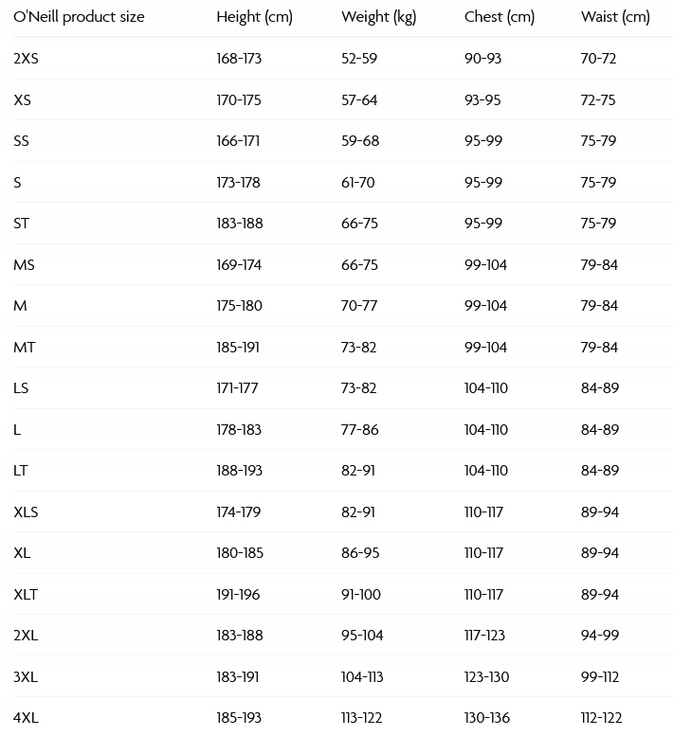This screenshot has height=736, width=673.
Task: Select the 2XS size label
Action: point(27,59)
